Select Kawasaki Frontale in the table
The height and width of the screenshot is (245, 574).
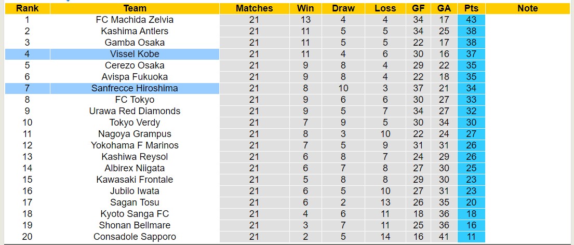point(135,180)
